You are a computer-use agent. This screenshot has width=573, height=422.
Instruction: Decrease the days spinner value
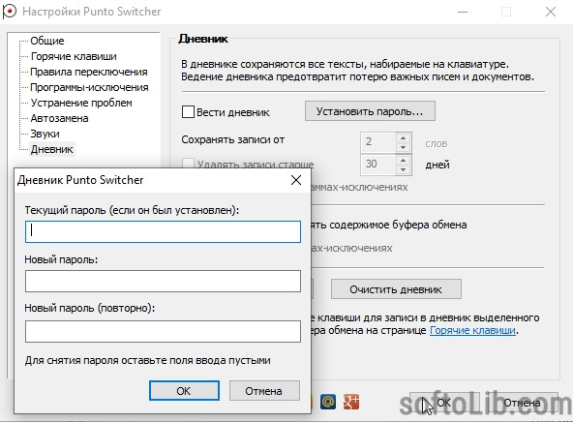tap(403, 169)
